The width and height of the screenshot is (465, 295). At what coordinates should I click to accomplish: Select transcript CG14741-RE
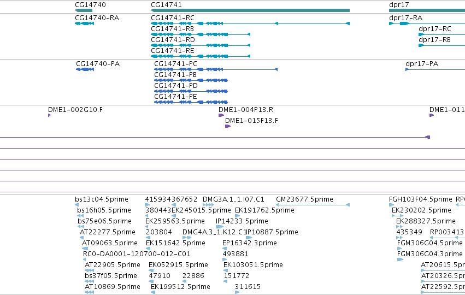[x=173, y=51]
